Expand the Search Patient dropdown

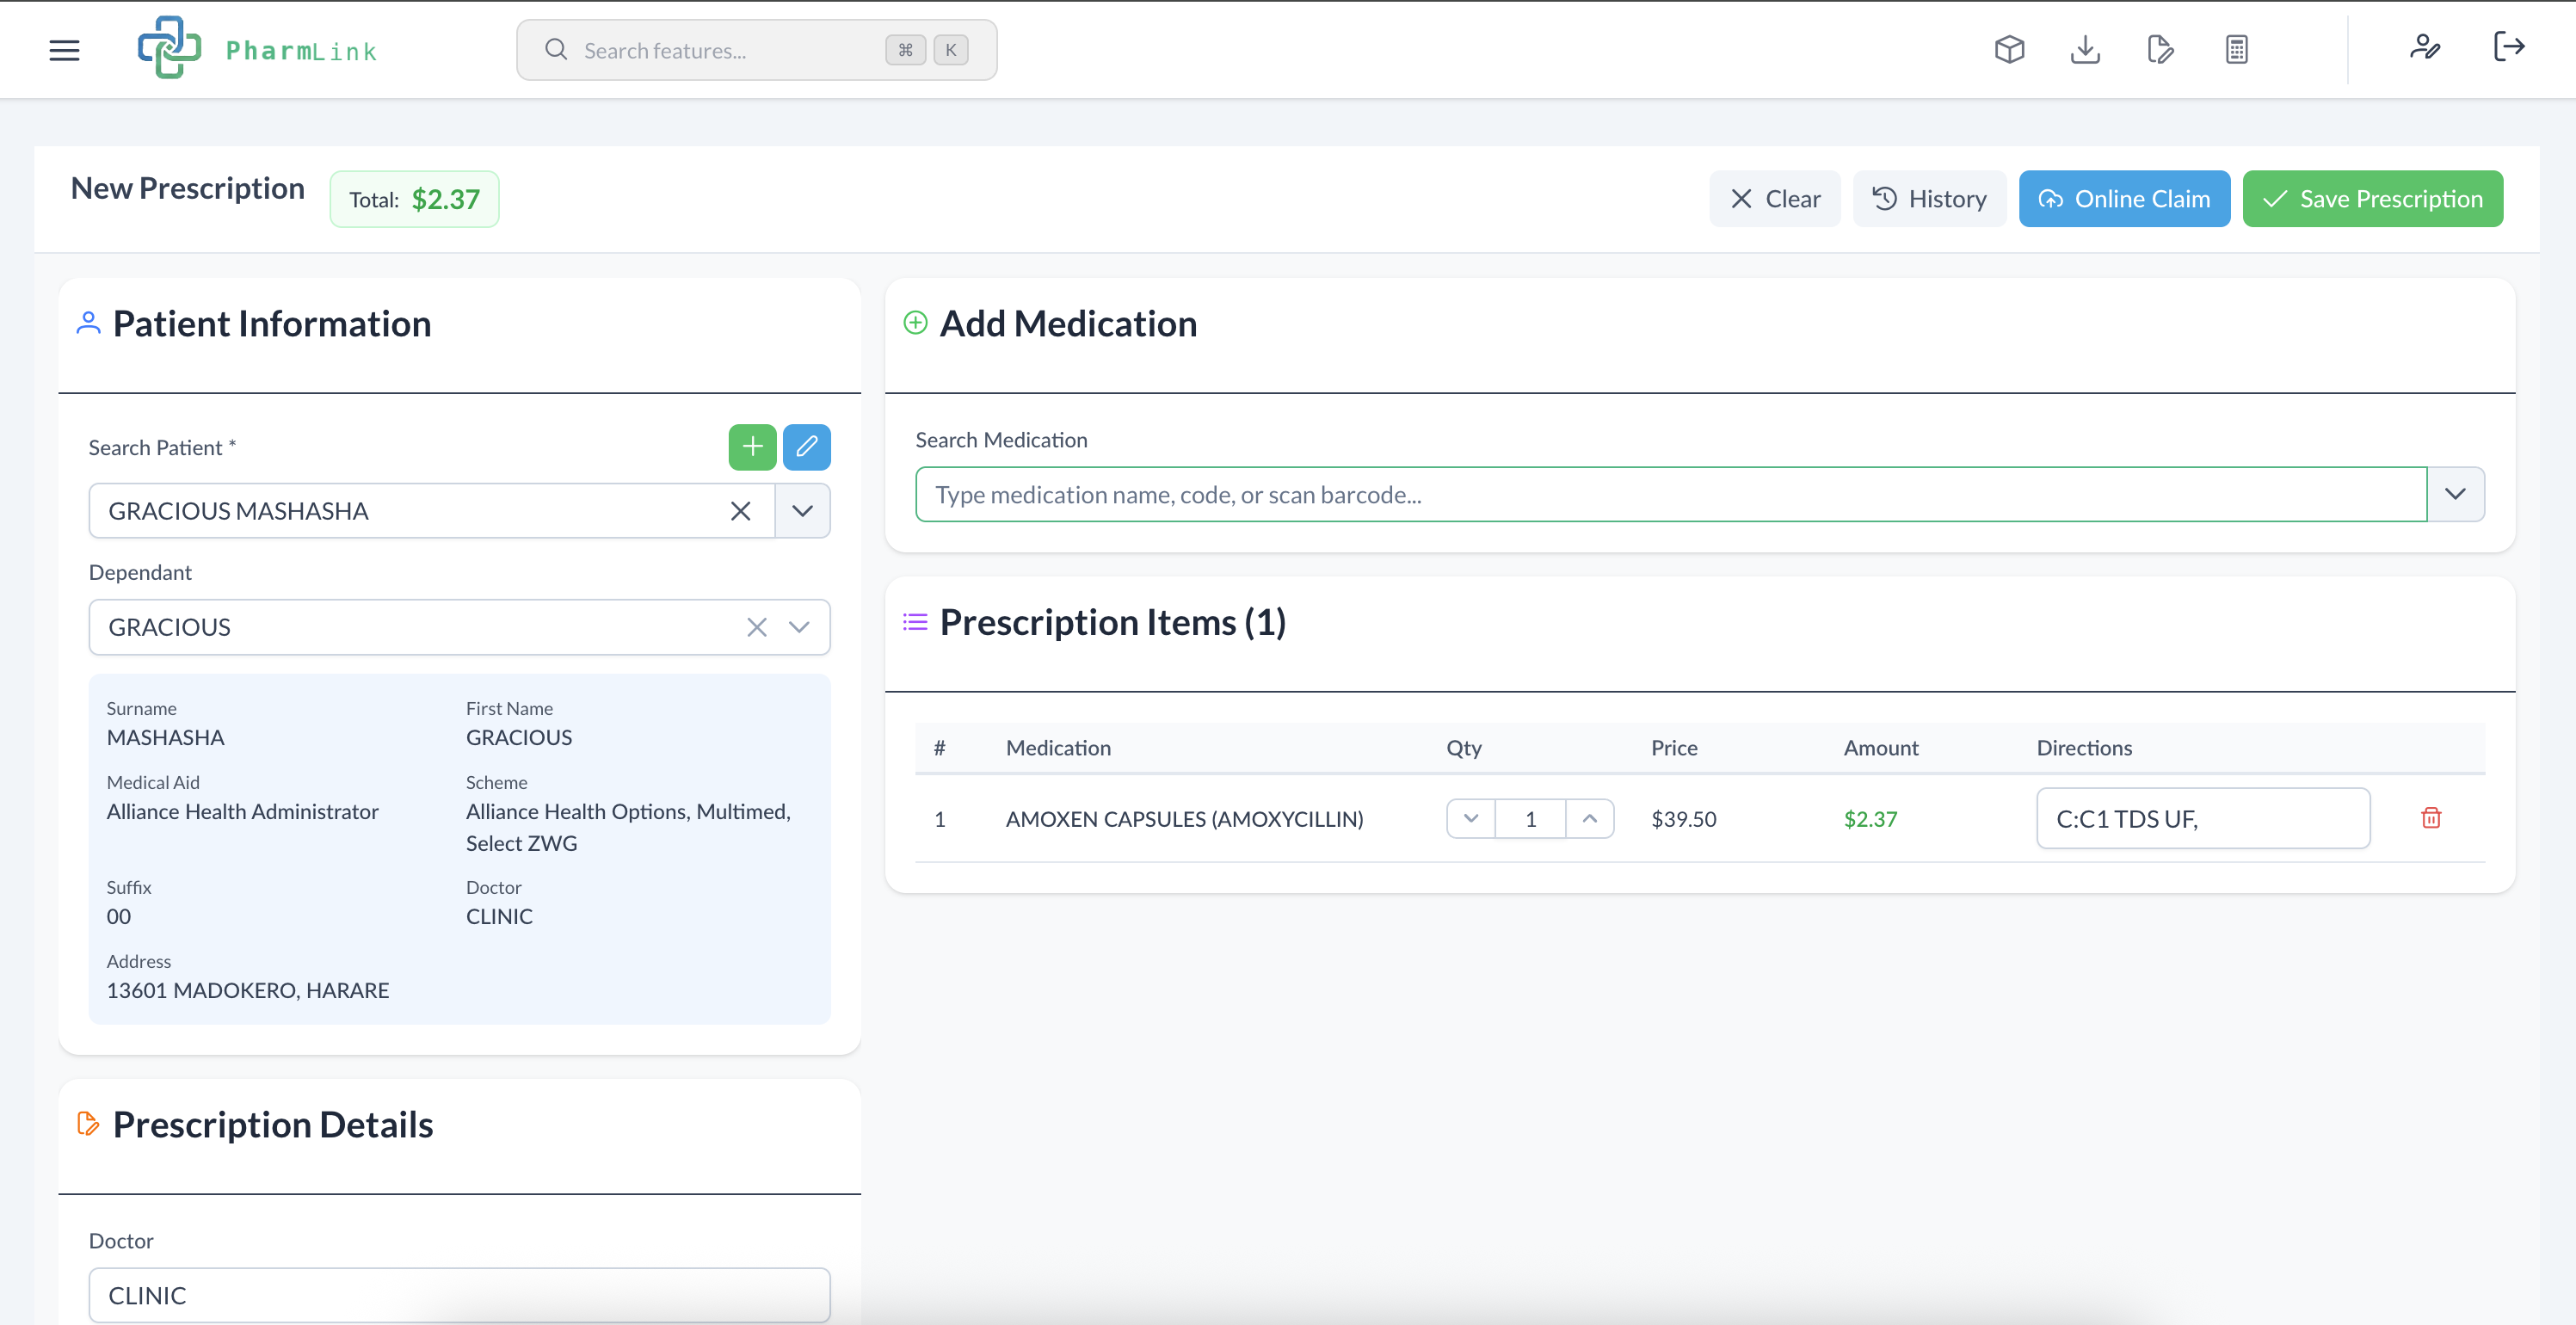pyautogui.click(x=801, y=510)
